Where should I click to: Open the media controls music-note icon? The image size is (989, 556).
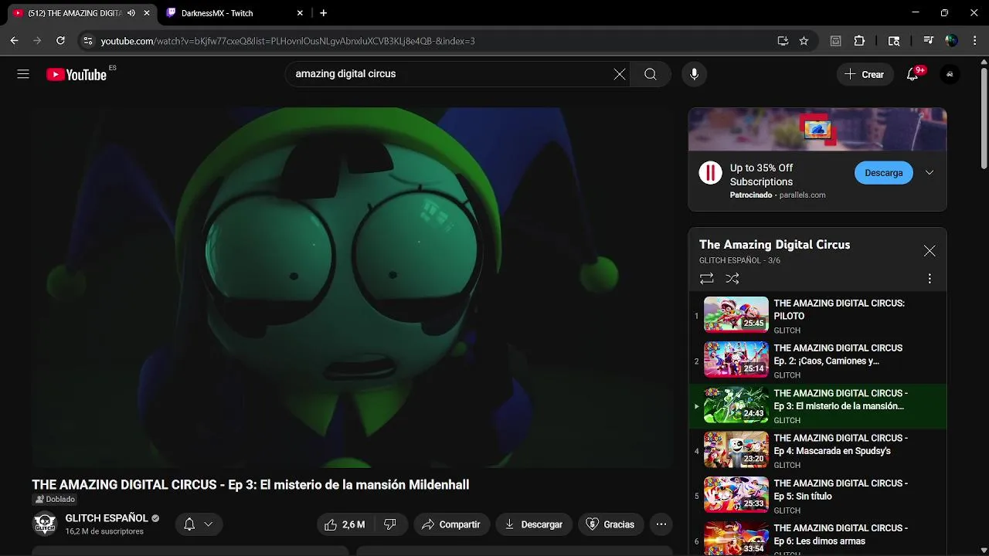click(x=929, y=41)
